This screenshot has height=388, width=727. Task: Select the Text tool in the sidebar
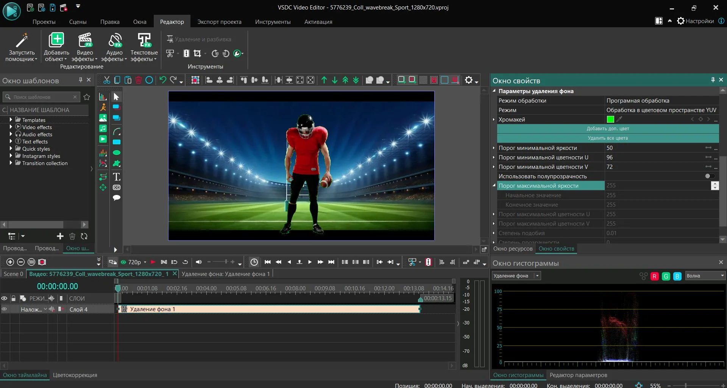click(x=117, y=177)
